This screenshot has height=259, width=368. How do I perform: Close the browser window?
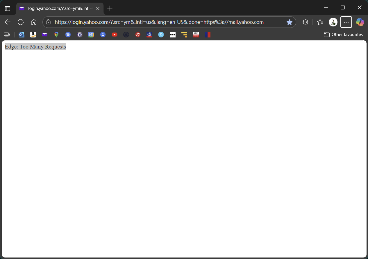tap(360, 8)
